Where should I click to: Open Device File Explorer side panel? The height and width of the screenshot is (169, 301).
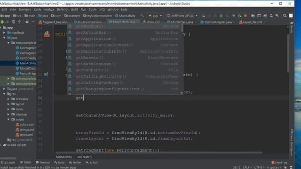click(x=292, y=142)
